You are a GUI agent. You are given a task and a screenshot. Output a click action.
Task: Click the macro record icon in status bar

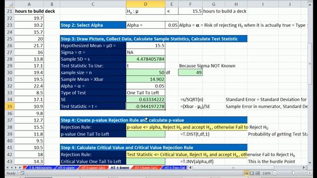point(22,173)
